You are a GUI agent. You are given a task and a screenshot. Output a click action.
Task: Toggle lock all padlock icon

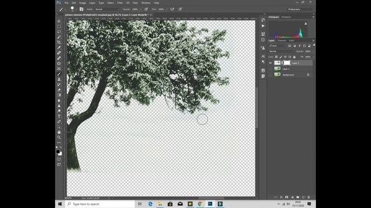tap(294, 57)
